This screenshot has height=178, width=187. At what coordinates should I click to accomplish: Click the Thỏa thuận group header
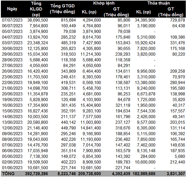(159, 3)
